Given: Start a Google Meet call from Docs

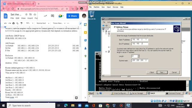Looking at the screenshot, I should coord(60,16).
